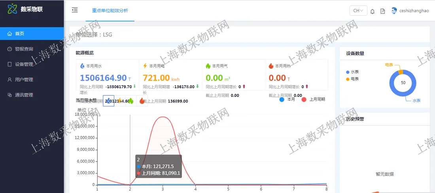
Task: Select the green flame chart switcher icon
Action: [130, 101]
